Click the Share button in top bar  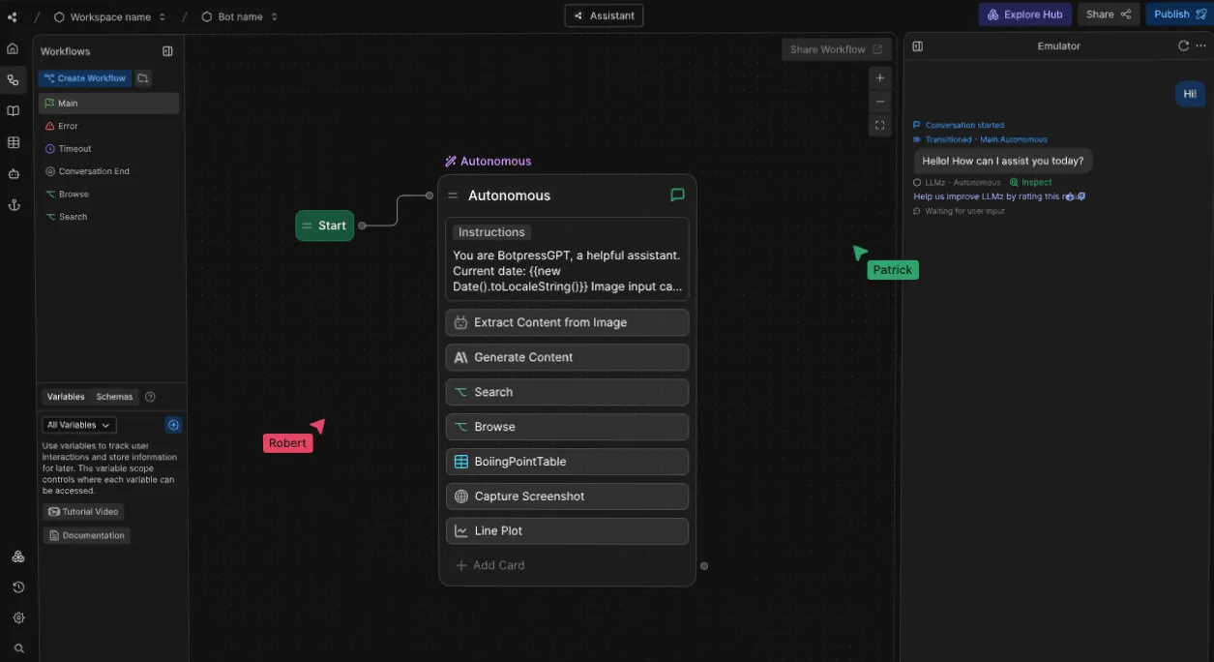tap(1109, 15)
